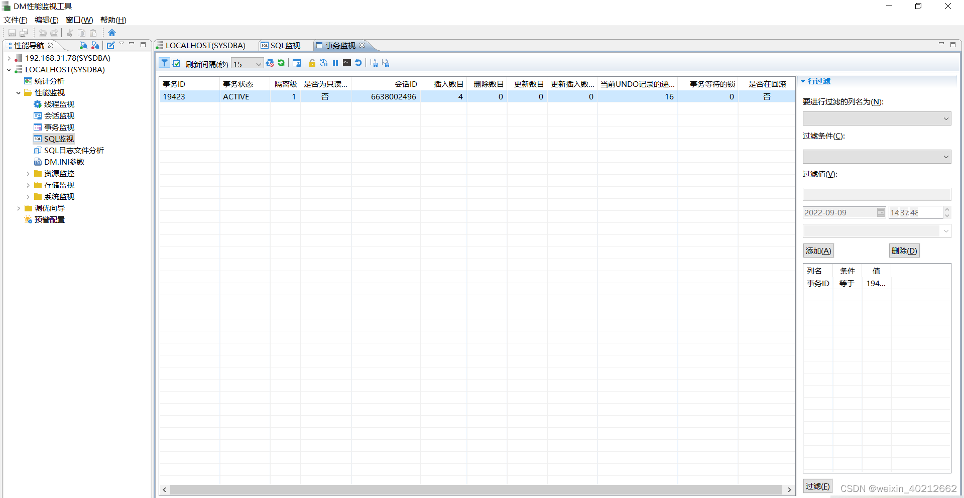Viewport: 964px width, 498px height.
Task: Collapse the LOCALHOST(SYSDBA) tree node
Action: [9, 70]
